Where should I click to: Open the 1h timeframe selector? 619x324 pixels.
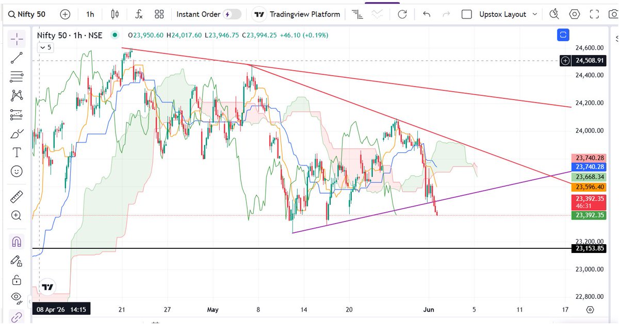point(90,14)
